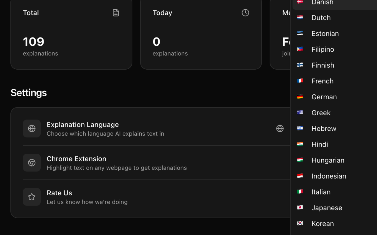Viewport: 377px width, 235px height.
Task: Click the 0 explanations value under Today
Action: point(156,42)
